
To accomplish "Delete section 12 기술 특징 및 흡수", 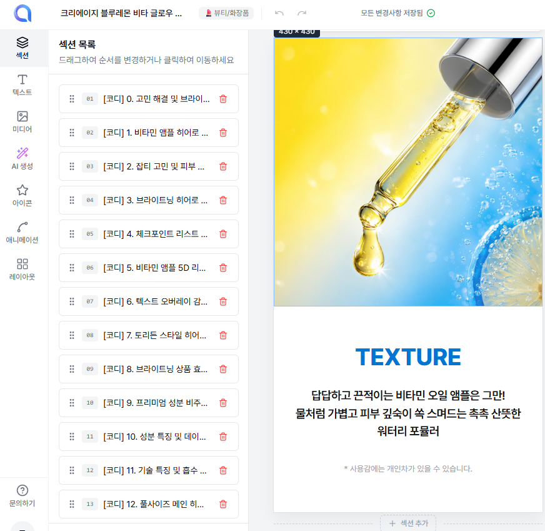I will pos(223,470).
